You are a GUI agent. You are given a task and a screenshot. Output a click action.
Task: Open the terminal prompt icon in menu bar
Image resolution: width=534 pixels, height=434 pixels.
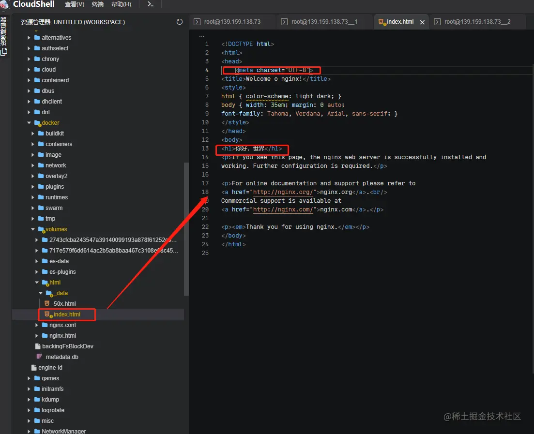(150, 4)
